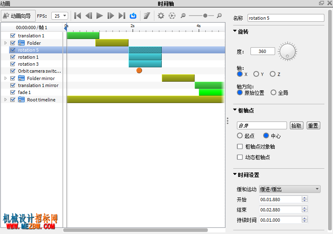Select the translation 1 row
This screenshot has width=333, height=234.
point(32,35)
